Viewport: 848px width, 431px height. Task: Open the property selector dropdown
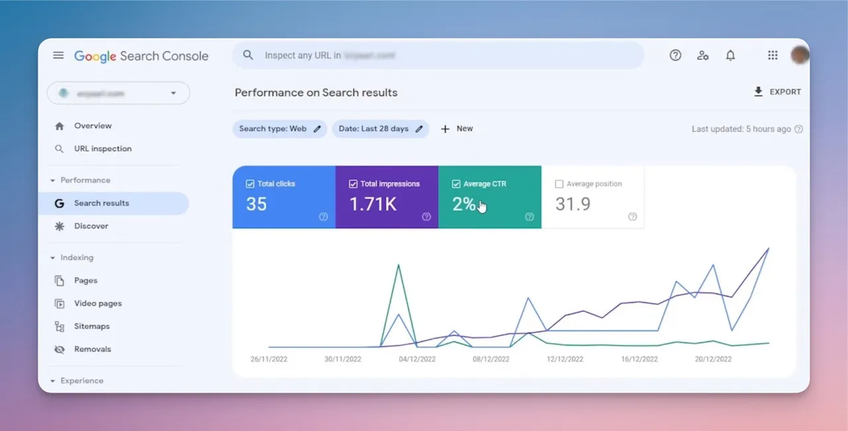point(119,93)
